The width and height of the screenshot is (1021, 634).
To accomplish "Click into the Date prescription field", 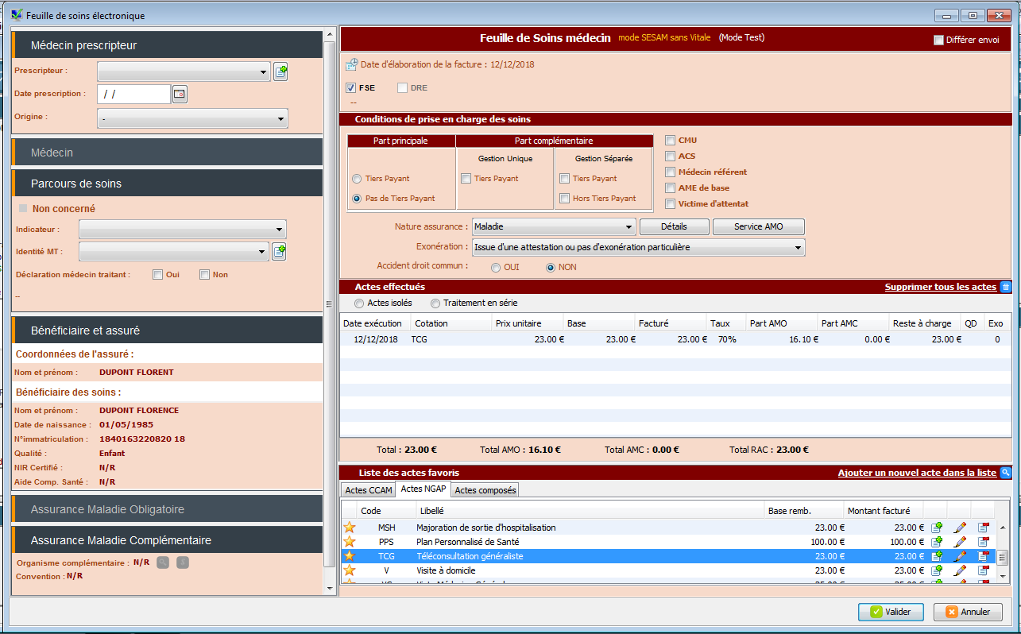I will [x=133, y=95].
